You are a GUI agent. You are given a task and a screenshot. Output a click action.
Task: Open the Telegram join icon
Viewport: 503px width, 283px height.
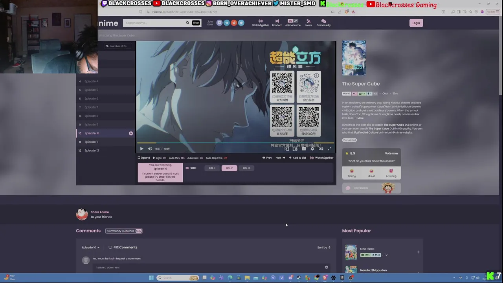tap(227, 23)
